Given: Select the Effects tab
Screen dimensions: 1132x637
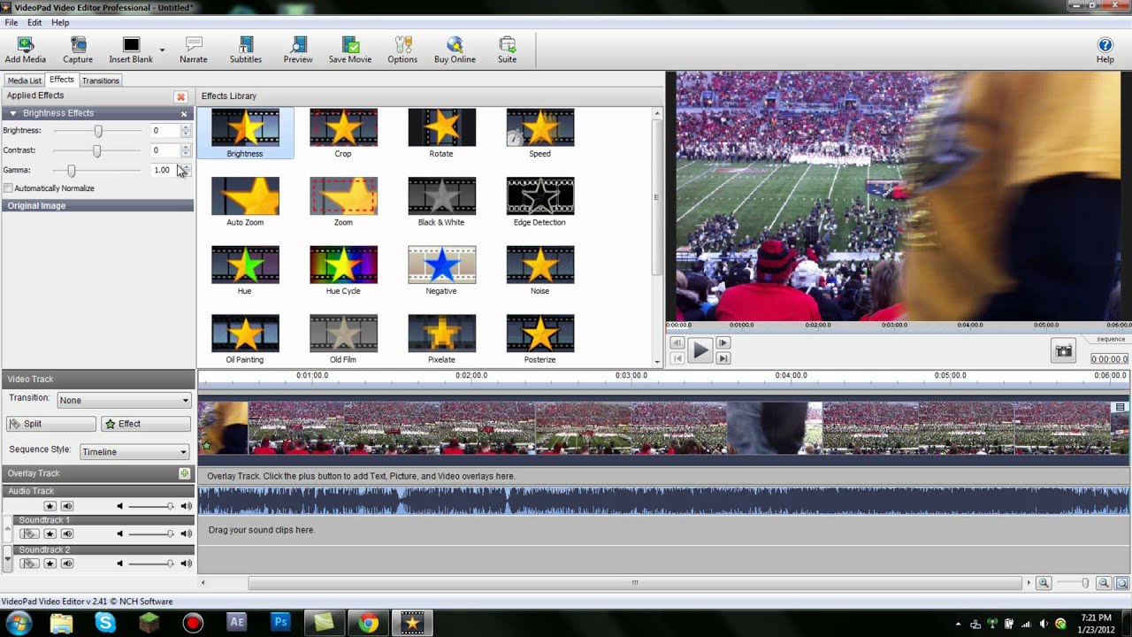Looking at the screenshot, I should pyautogui.click(x=62, y=80).
